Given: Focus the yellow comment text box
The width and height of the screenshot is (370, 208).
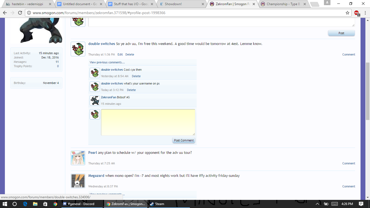Looking at the screenshot, I should (148, 122).
